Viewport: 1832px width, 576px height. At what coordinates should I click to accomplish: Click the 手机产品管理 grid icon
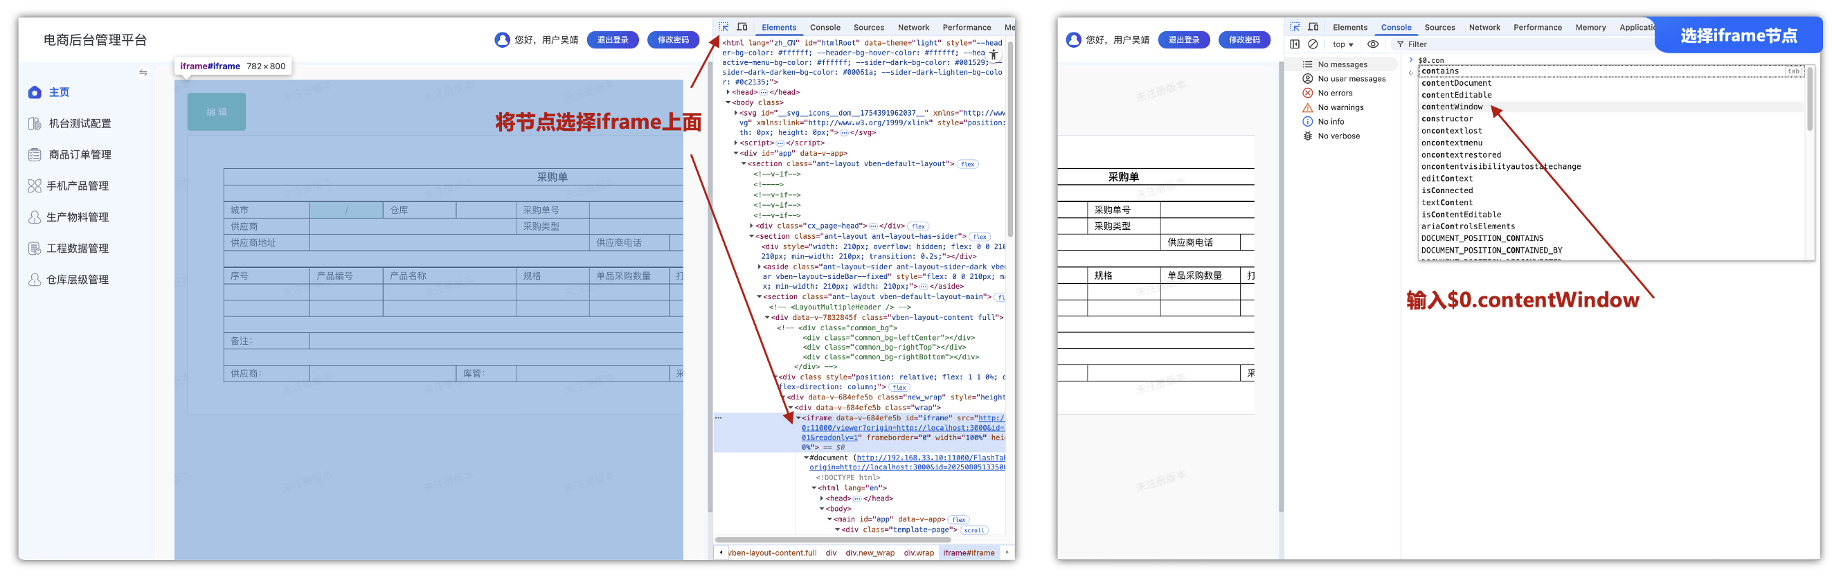pos(35,186)
